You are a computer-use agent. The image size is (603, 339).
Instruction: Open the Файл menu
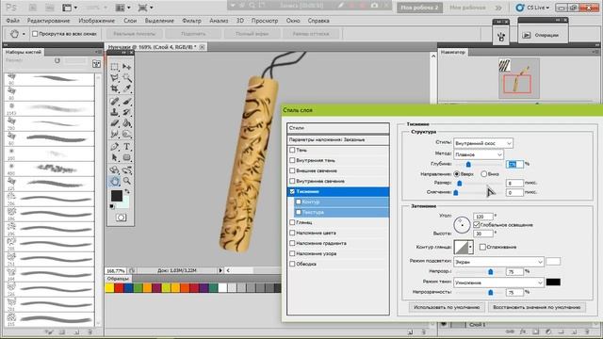click(12, 21)
